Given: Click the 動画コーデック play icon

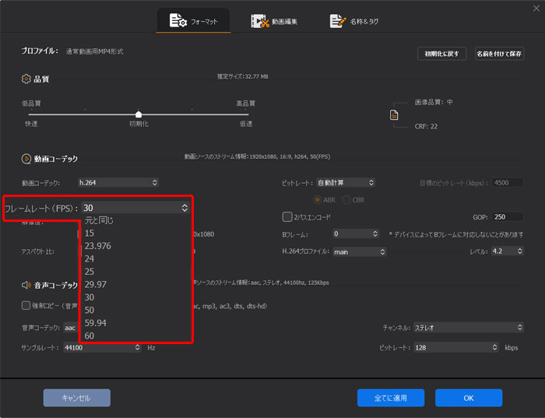Looking at the screenshot, I should [26, 159].
